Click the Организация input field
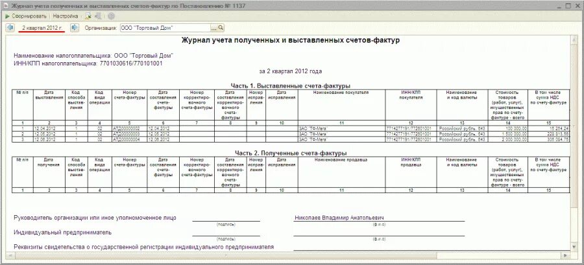The width and height of the screenshot is (584, 265). [x=165, y=28]
